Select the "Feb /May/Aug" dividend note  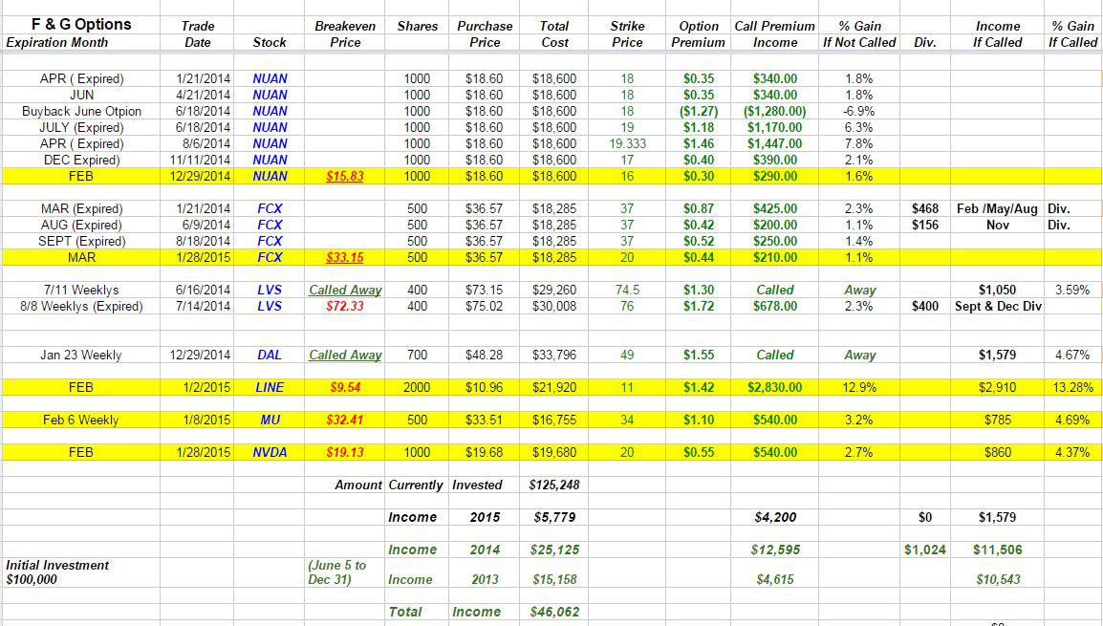(x=998, y=209)
